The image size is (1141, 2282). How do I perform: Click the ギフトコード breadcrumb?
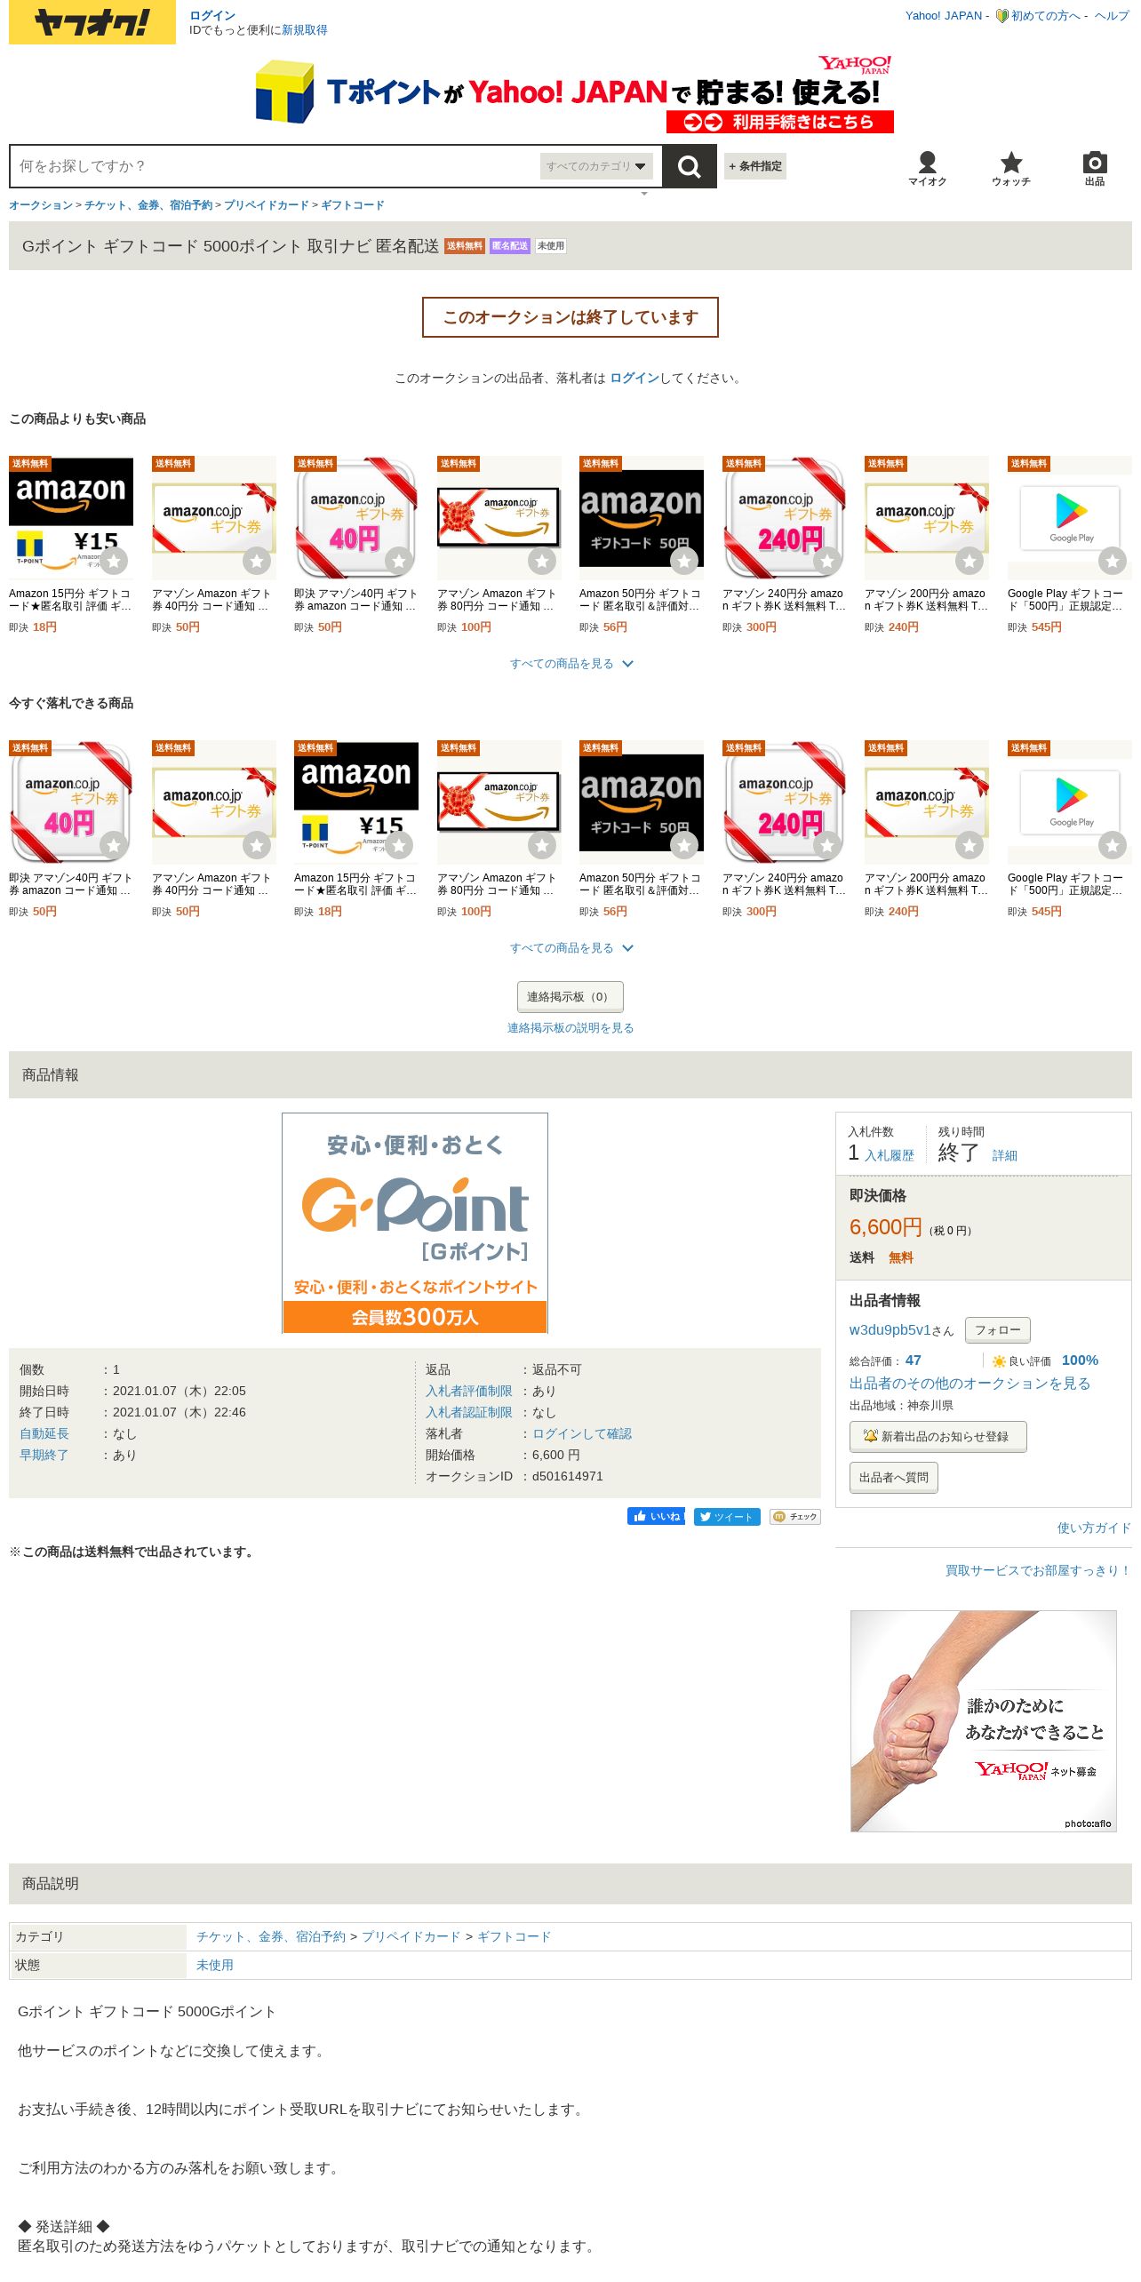pyautogui.click(x=353, y=205)
